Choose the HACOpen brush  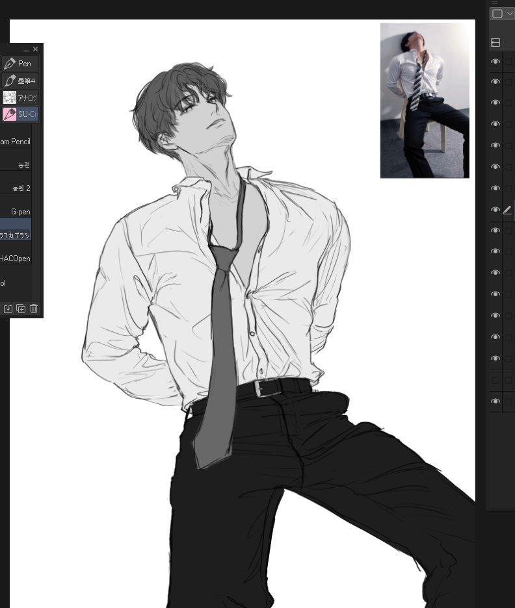tap(16, 259)
